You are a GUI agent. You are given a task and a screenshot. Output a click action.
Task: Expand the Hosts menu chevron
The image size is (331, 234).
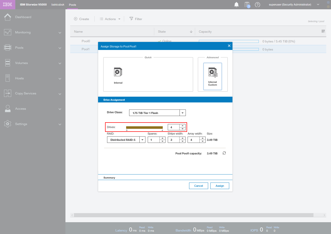(60, 79)
